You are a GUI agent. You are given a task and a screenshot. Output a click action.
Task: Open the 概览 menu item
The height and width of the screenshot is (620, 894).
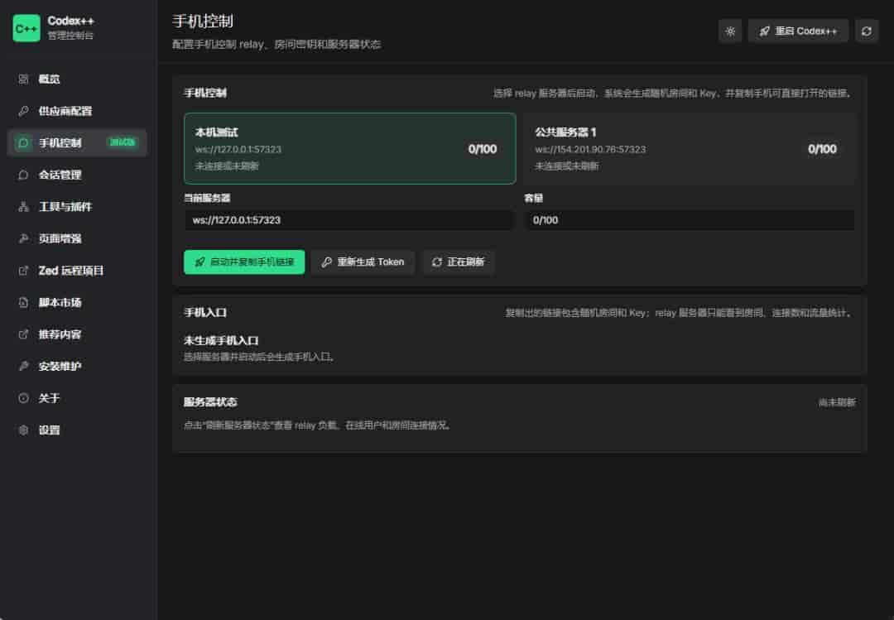(x=77, y=79)
